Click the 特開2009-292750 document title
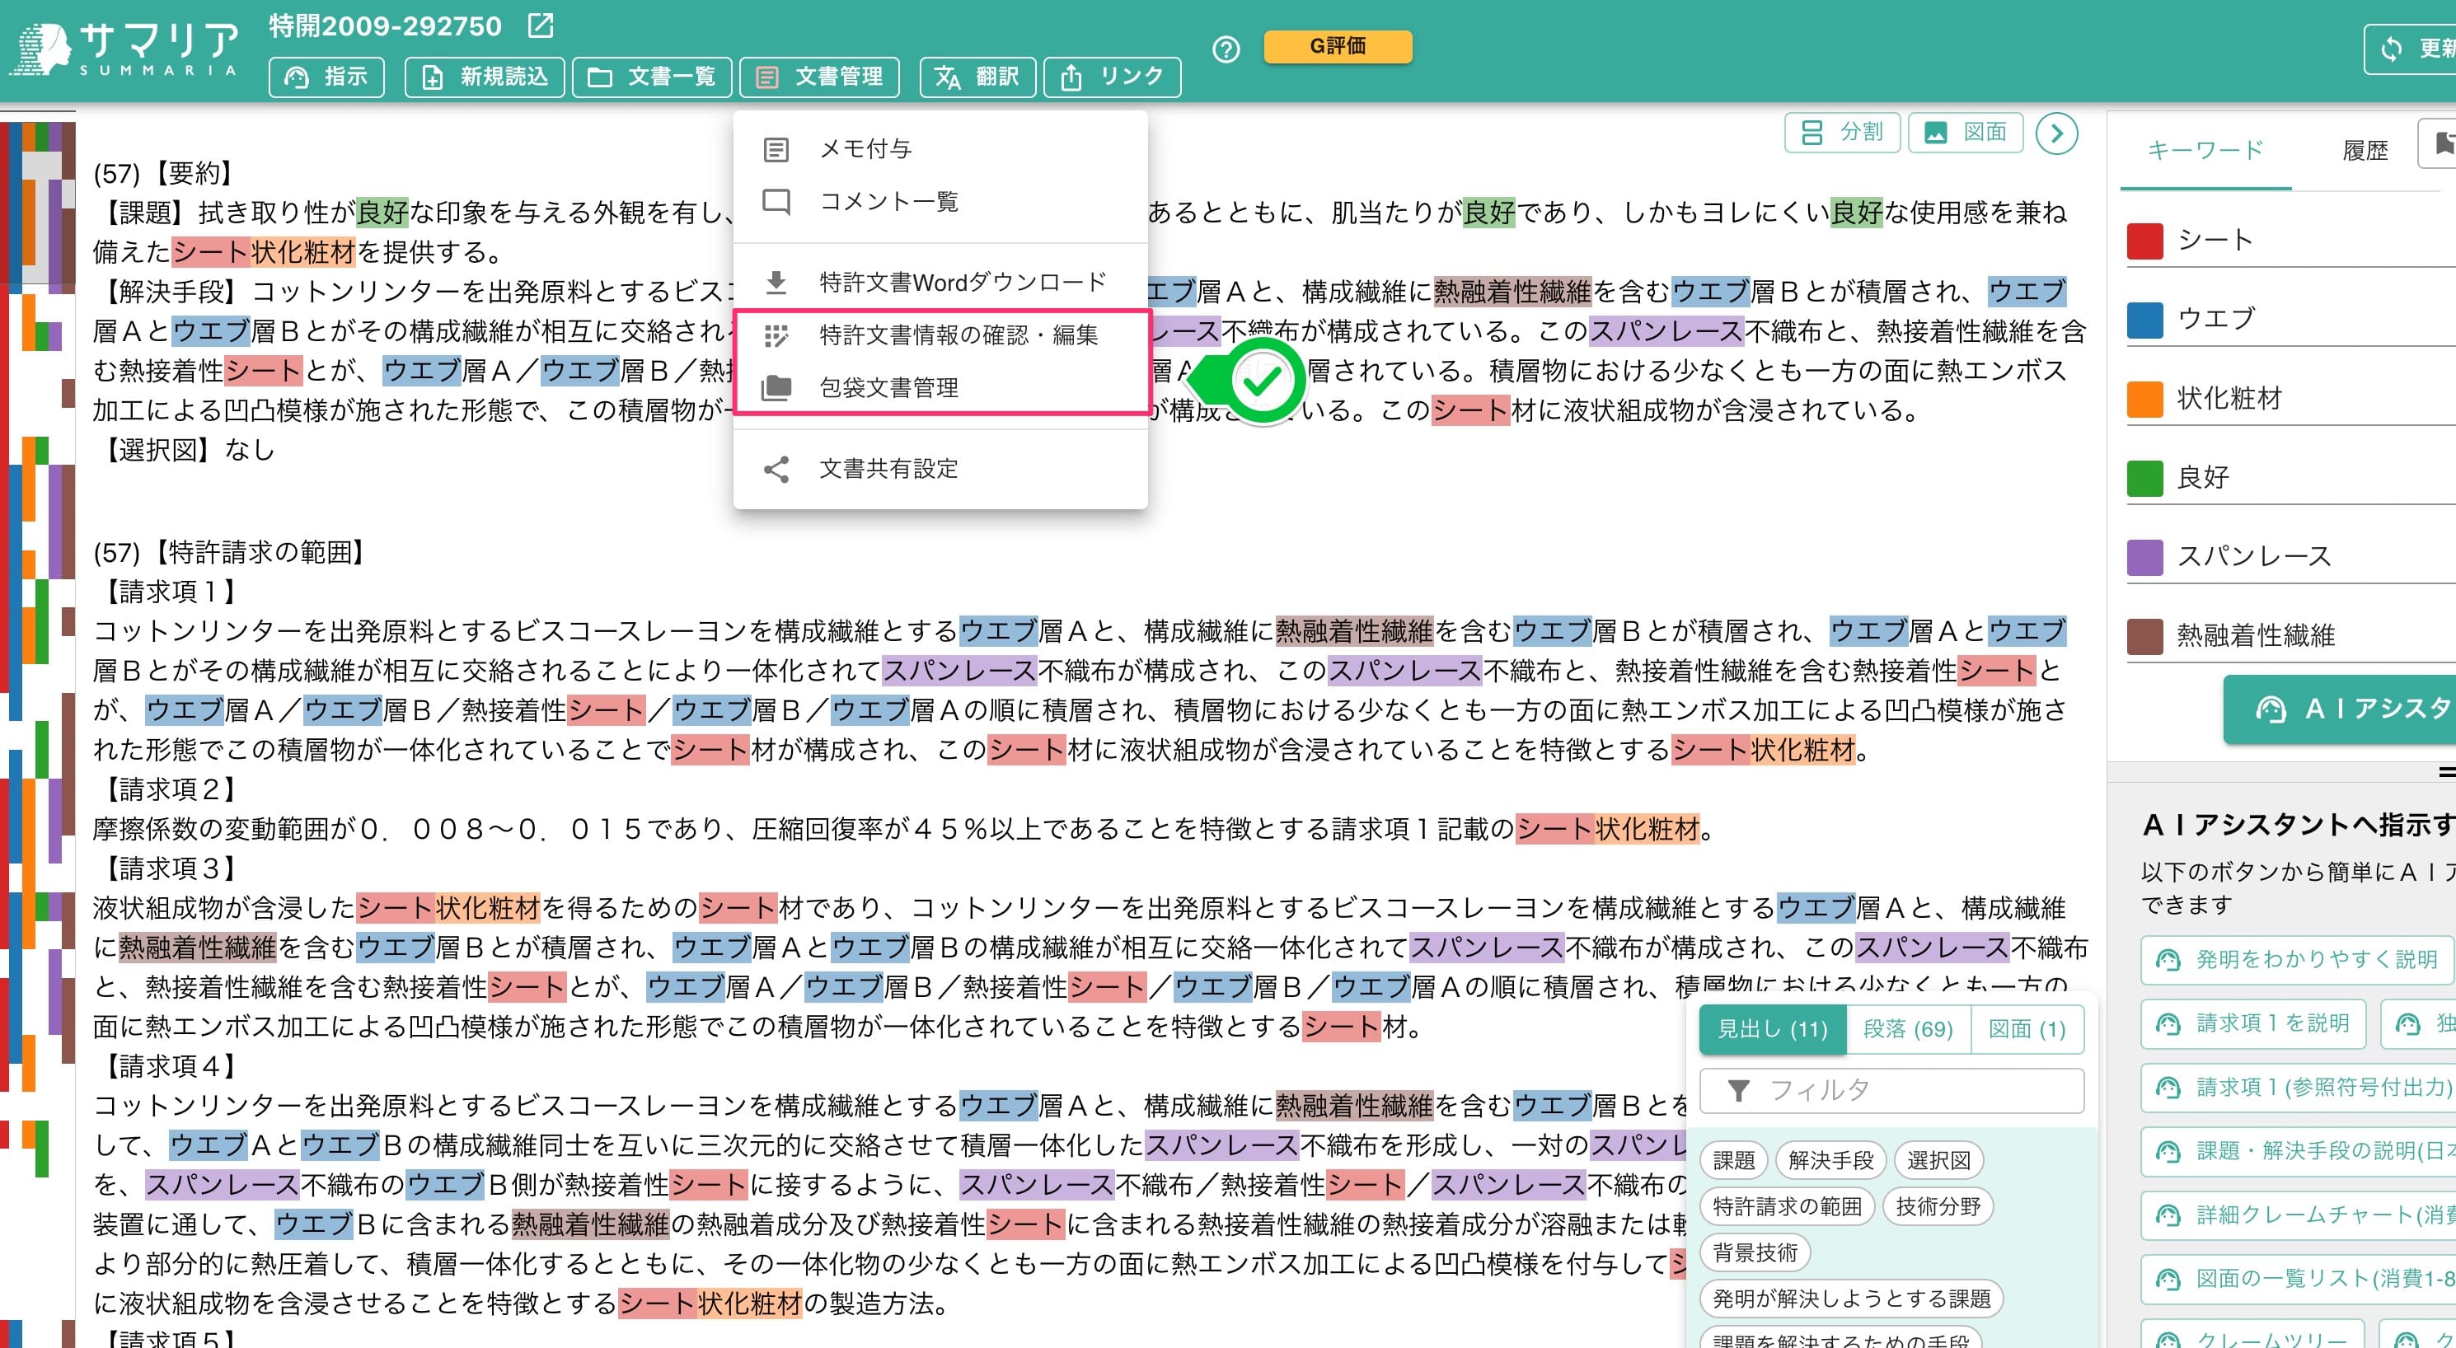 [384, 26]
